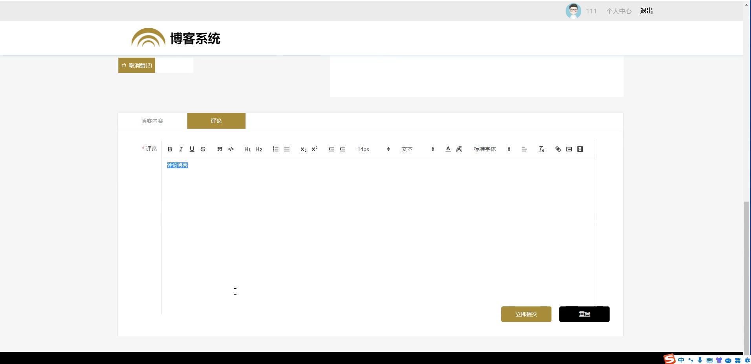
Task: Insert a blockquote in the editor
Action: coord(220,149)
